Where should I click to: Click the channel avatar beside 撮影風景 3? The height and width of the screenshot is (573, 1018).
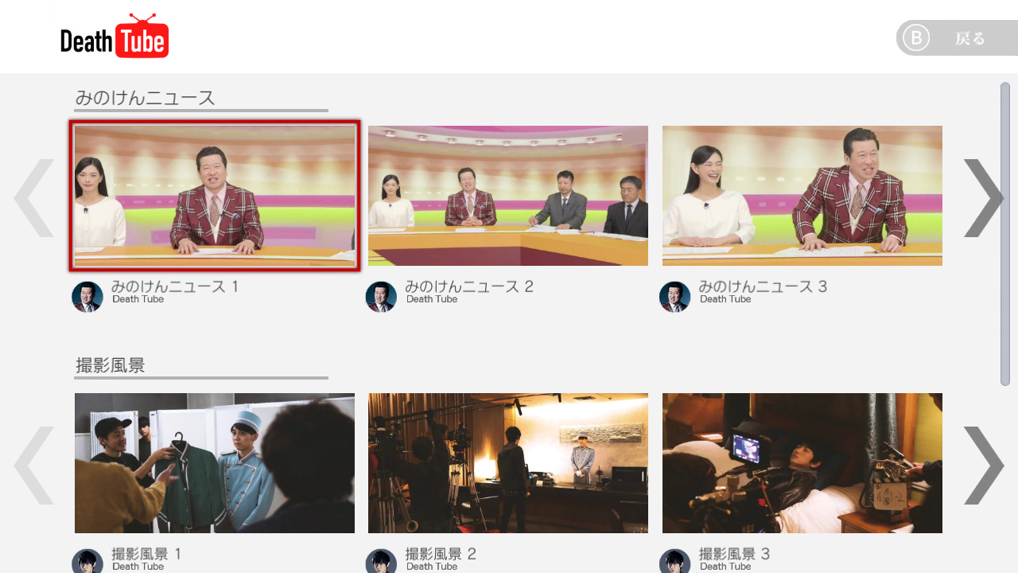click(675, 561)
